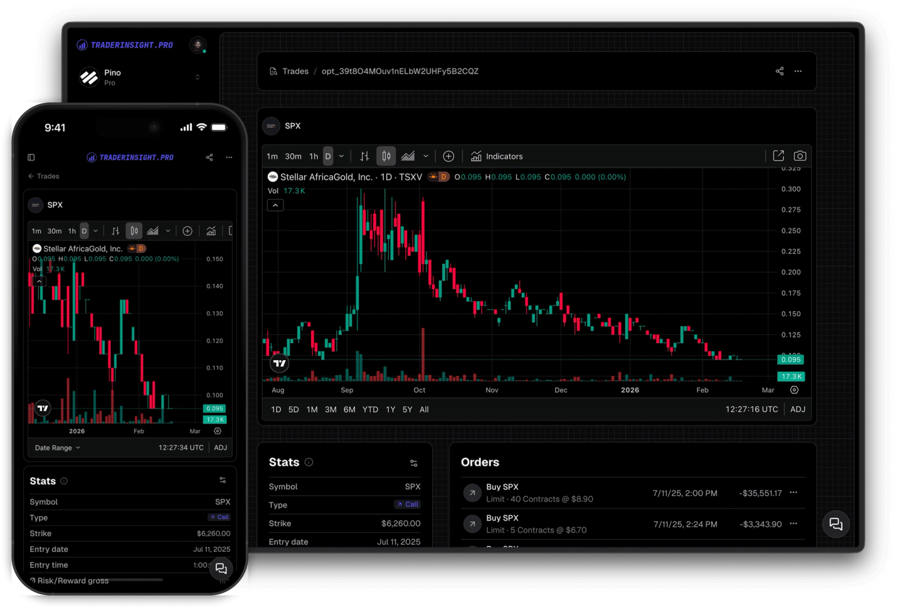Select the candlestick chart type icon
This screenshot has height=609, width=915.
(x=385, y=156)
